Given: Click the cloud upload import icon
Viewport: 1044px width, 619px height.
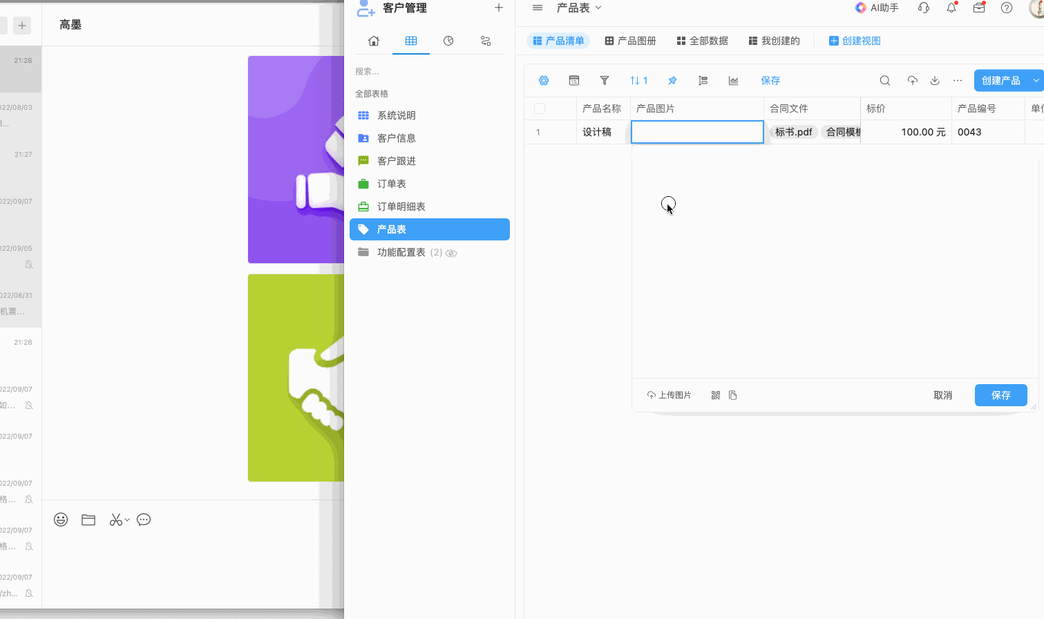Looking at the screenshot, I should pyautogui.click(x=913, y=81).
